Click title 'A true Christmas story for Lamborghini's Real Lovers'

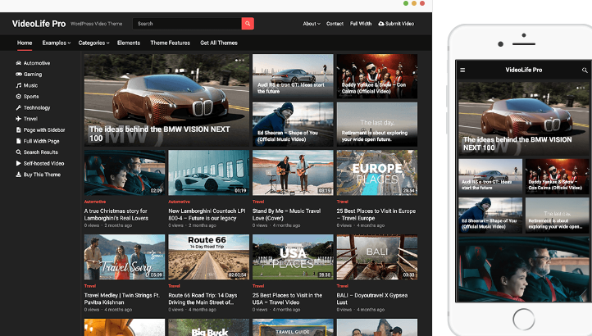116,215
